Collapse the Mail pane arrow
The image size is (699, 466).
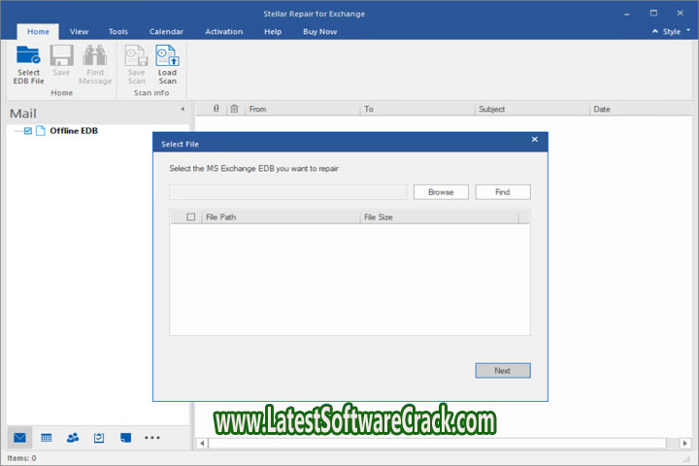point(183,109)
